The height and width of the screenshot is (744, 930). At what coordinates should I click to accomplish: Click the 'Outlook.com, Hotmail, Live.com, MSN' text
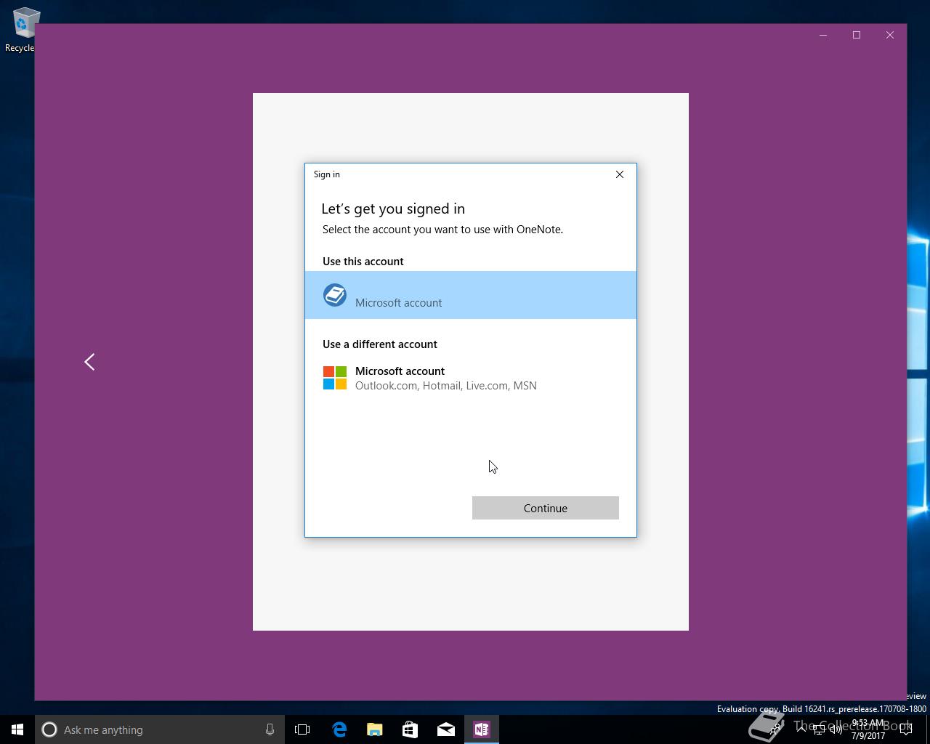446,386
